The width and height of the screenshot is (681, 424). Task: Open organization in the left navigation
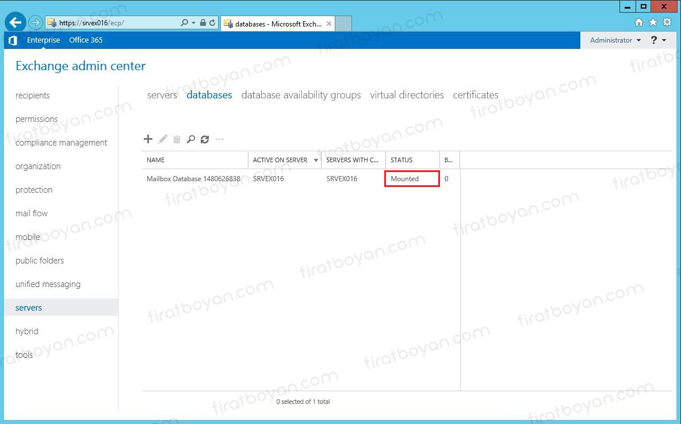(x=38, y=166)
